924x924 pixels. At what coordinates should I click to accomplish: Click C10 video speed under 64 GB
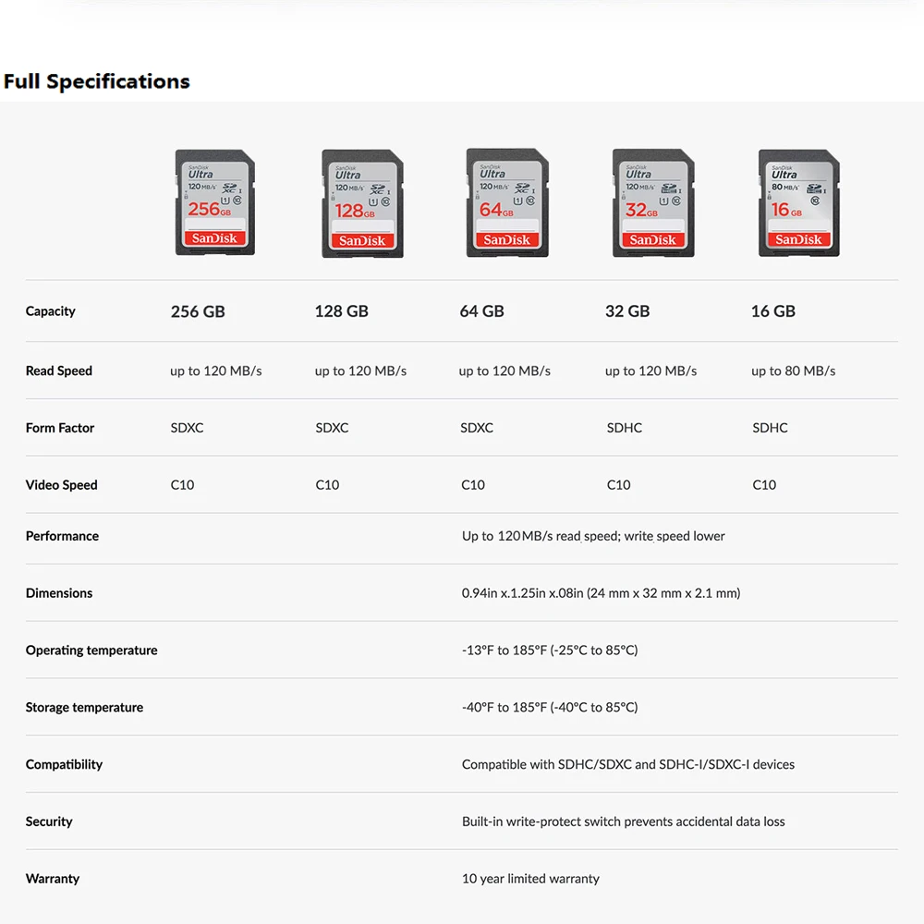(472, 485)
